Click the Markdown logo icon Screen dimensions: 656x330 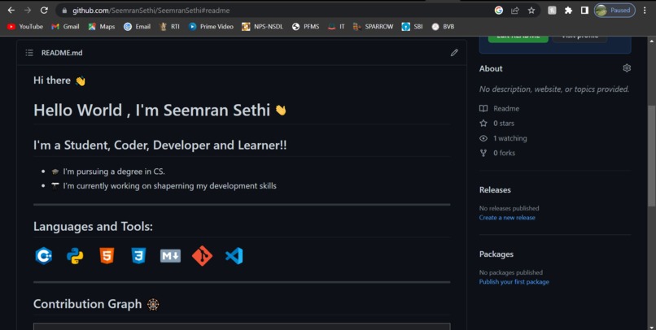pos(170,256)
